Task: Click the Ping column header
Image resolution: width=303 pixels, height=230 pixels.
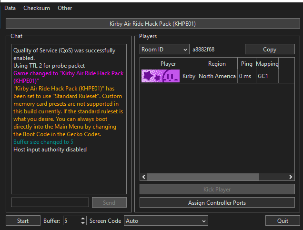Action: point(247,64)
